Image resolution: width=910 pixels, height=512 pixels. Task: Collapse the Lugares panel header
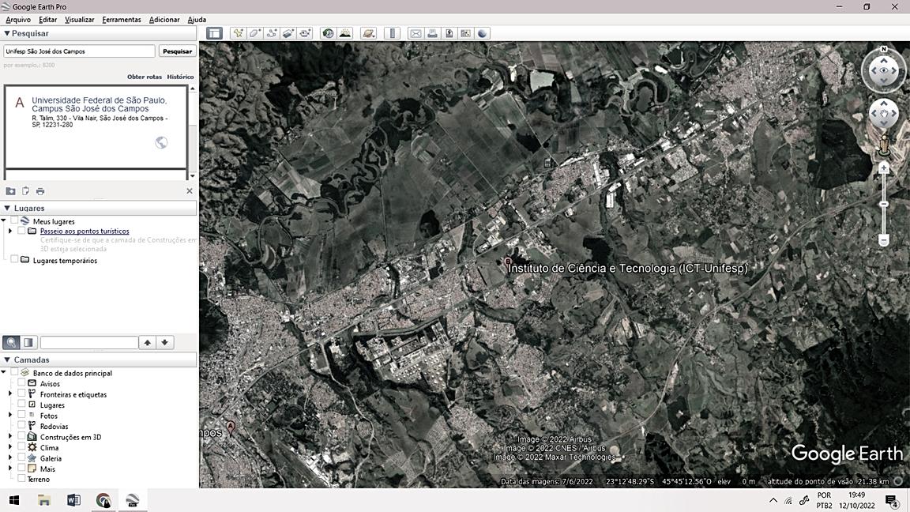click(x=7, y=208)
